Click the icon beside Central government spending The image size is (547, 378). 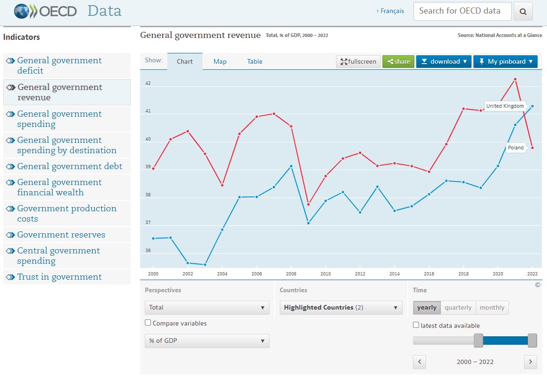click(x=10, y=251)
